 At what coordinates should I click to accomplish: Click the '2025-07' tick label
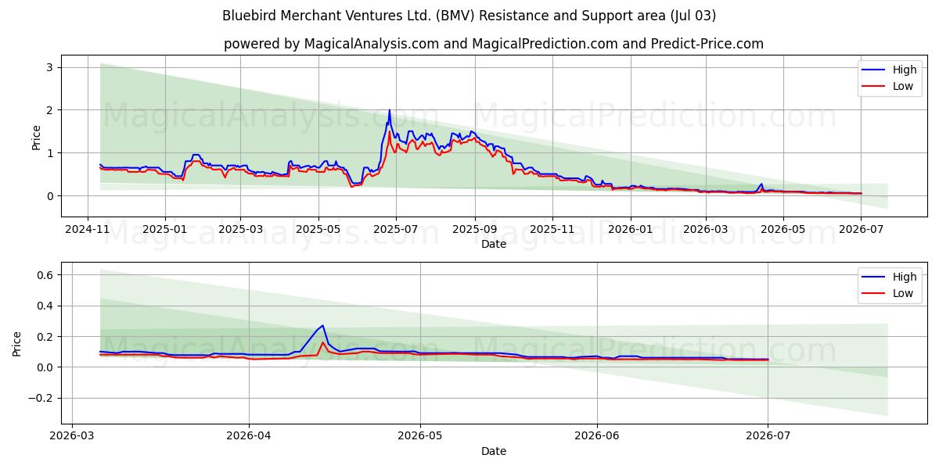pos(396,229)
